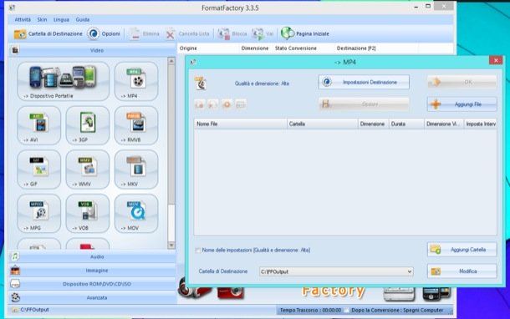Expand the Immagine category panel

(92, 271)
